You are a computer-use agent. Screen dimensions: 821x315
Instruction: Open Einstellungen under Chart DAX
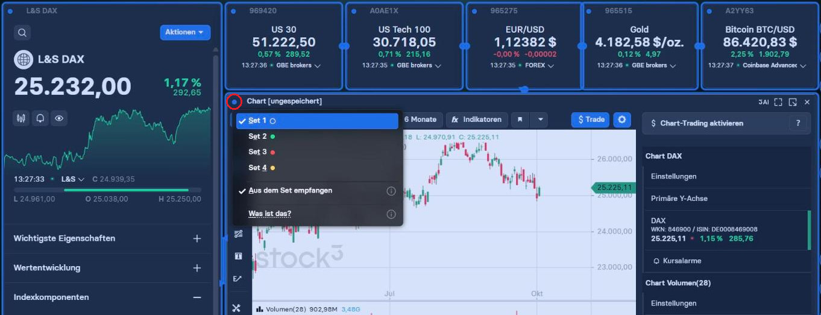click(728, 176)
